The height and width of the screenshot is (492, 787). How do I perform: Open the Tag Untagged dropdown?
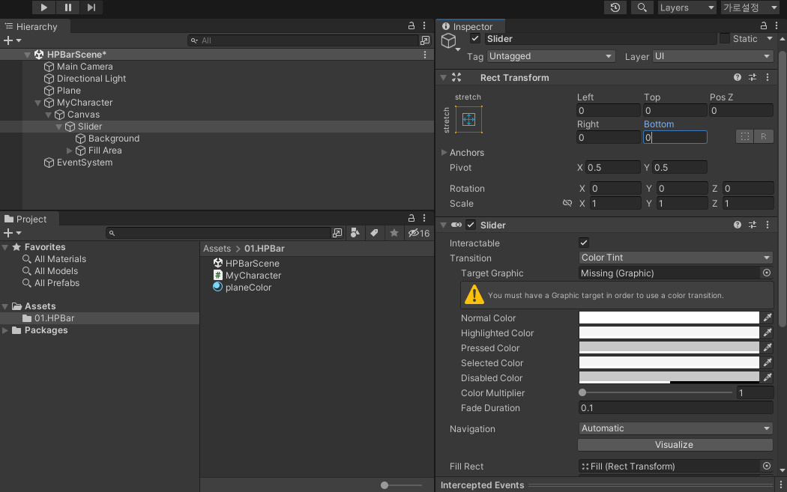click(x=550, y=56)
